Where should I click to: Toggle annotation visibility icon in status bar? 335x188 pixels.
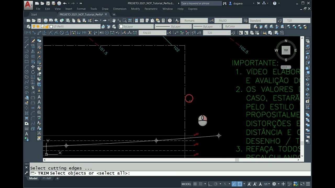click(x=249, y=184)
